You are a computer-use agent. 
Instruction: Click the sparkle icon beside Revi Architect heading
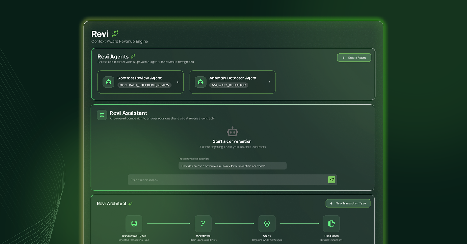[131, 203]
